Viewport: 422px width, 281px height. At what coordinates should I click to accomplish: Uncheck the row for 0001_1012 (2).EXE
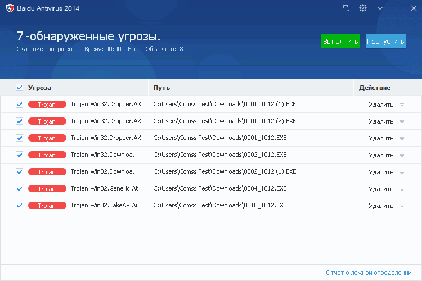pyautogui.click(x=19, y=121)
